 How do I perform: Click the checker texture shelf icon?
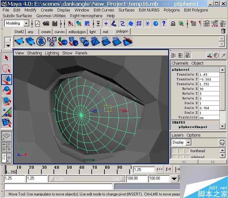52,41
